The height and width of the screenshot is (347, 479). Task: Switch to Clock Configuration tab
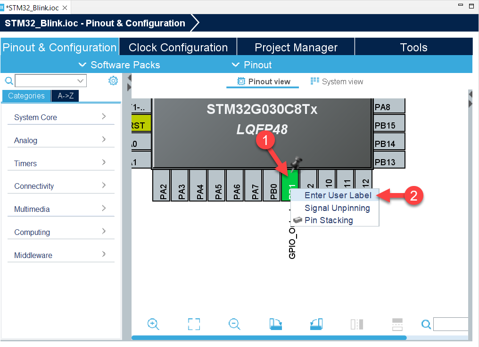[x=178, y=47]
